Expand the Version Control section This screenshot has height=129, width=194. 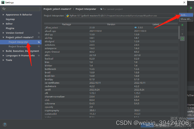[3, 33]
